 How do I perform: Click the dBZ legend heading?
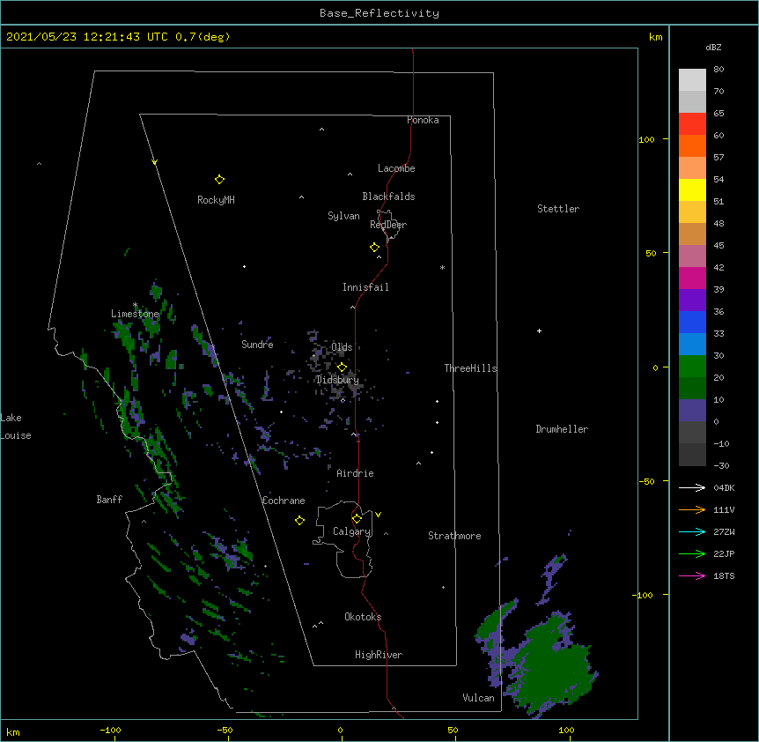(713, 48)
